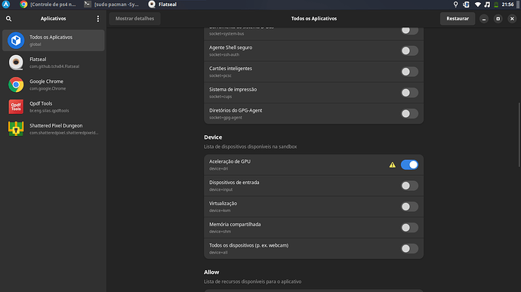Disable Aceleração de GPU switch
The image size is (521, 292).
[x=409, y=164]
